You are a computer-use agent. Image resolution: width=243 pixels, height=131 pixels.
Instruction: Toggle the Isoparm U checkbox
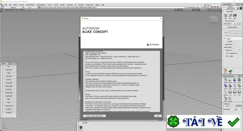[233, 50]
